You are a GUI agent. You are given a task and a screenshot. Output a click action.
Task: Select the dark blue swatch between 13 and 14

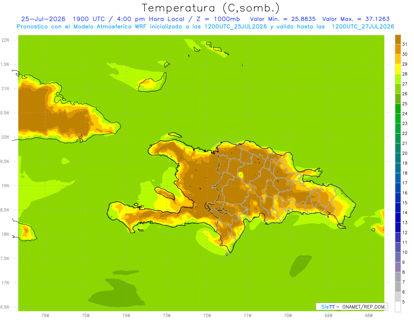click(398, 218)
